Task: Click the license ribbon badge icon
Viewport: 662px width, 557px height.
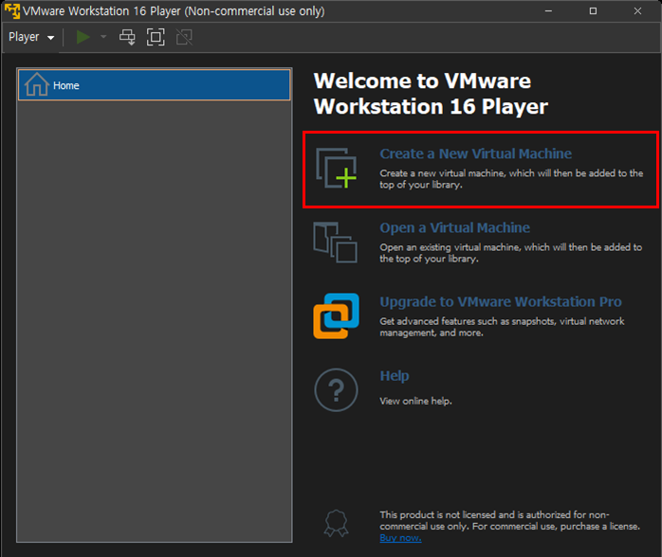Action: [x=336, y=523]
